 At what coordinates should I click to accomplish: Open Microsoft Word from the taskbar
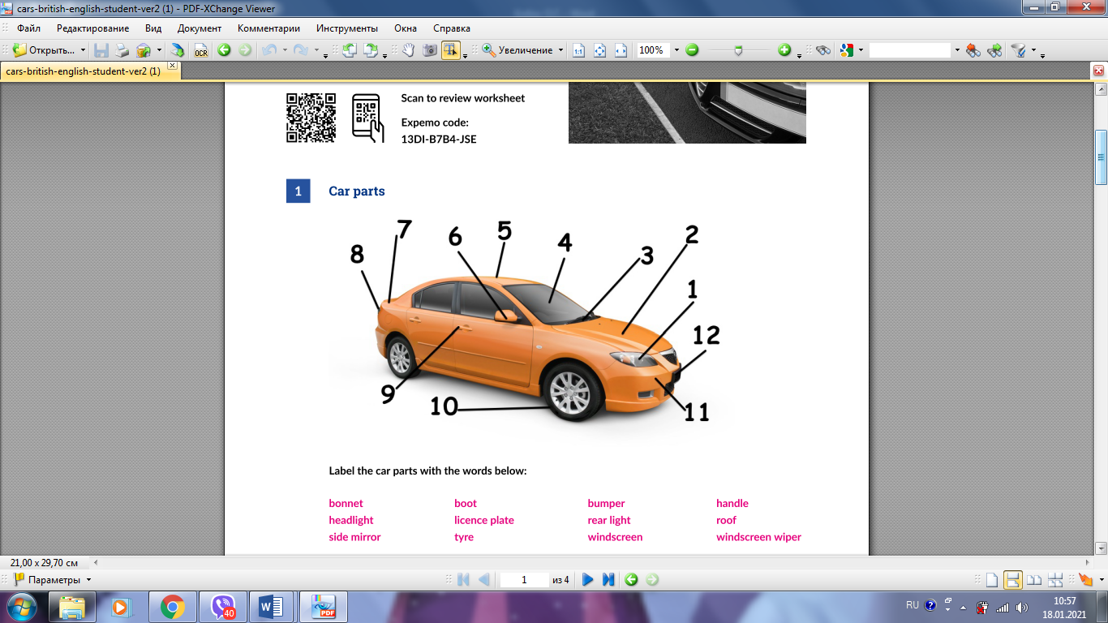[x=272, y=607]
